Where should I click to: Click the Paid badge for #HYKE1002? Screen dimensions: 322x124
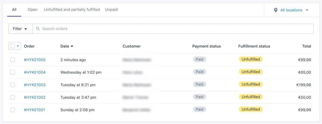[x=199, y=97]
